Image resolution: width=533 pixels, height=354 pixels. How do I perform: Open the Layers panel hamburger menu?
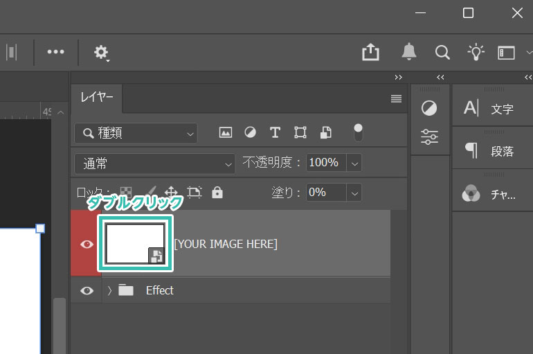tap(396, 99)
